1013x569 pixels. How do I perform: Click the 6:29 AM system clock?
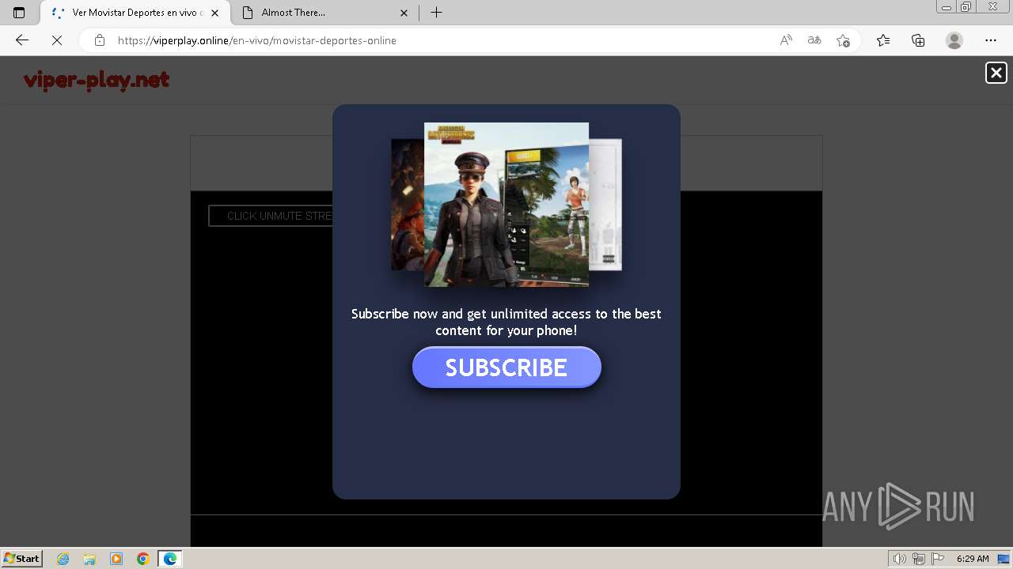[973, 559]
